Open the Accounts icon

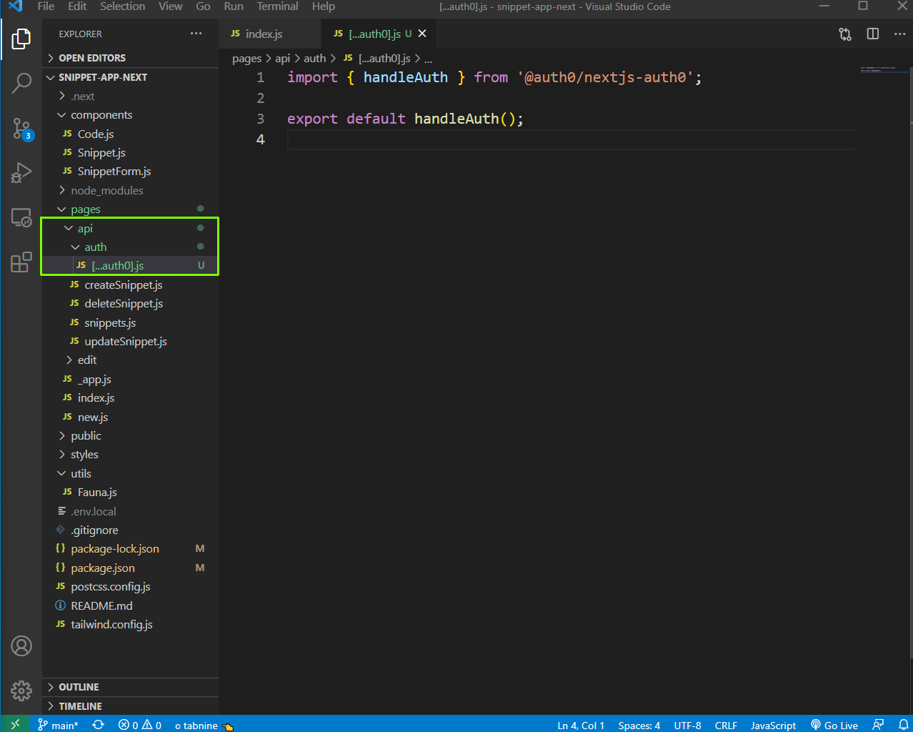(21, 646)
